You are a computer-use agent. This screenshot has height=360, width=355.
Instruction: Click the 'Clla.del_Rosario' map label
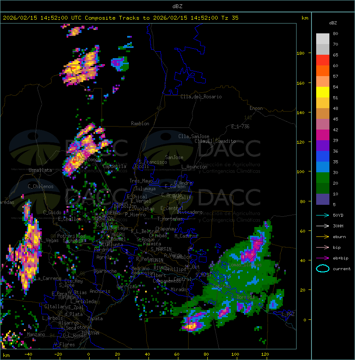pyautogui.click(x=201, y=97)
